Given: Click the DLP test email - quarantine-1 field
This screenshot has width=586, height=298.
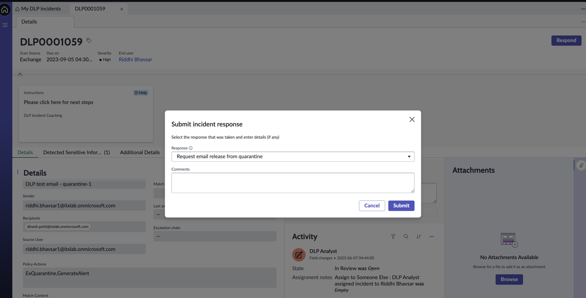Looking at the screenshot, I should click(84, 184).
